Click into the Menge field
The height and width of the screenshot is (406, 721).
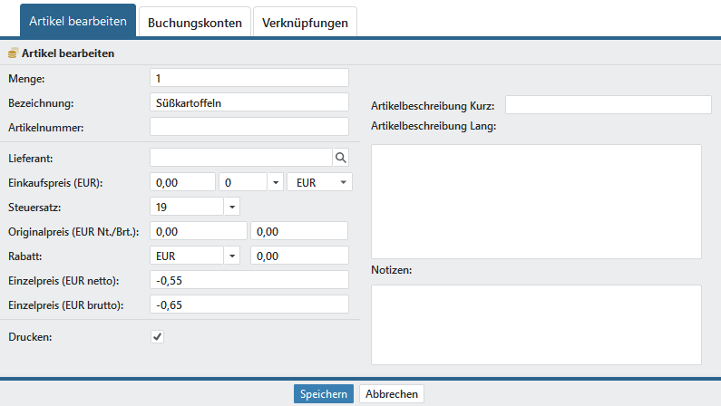coord(248,78)
